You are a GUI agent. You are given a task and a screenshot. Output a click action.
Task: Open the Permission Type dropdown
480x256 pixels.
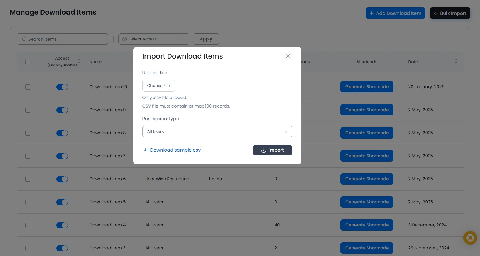point(217,131)
